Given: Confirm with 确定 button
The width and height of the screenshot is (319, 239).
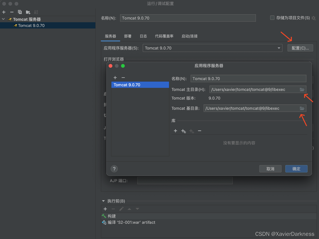Looking at the screenshot, I should pyautogui.click(x=296, y=169).
